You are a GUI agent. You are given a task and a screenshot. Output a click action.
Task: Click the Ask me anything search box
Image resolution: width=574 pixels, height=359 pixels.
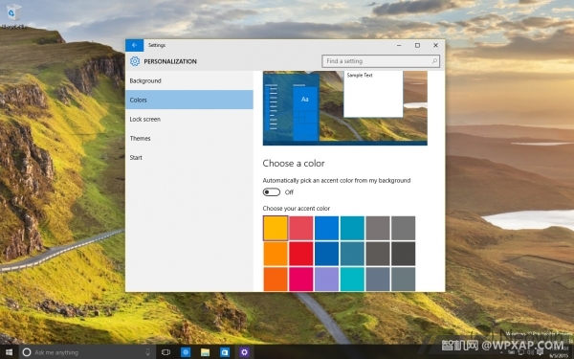tap(87, 352)
